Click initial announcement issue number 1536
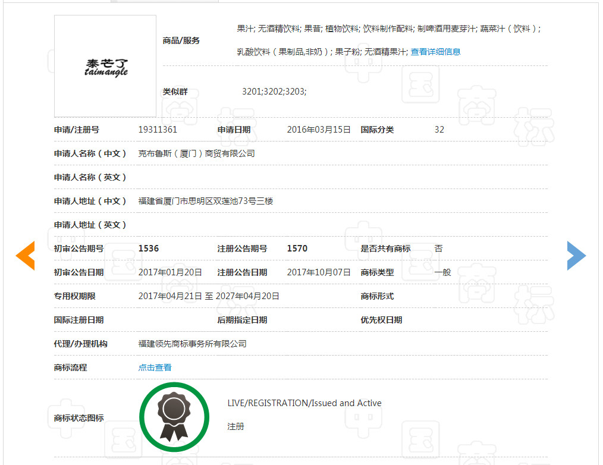The height and width of the screenshot is (465, 603). 149,249
